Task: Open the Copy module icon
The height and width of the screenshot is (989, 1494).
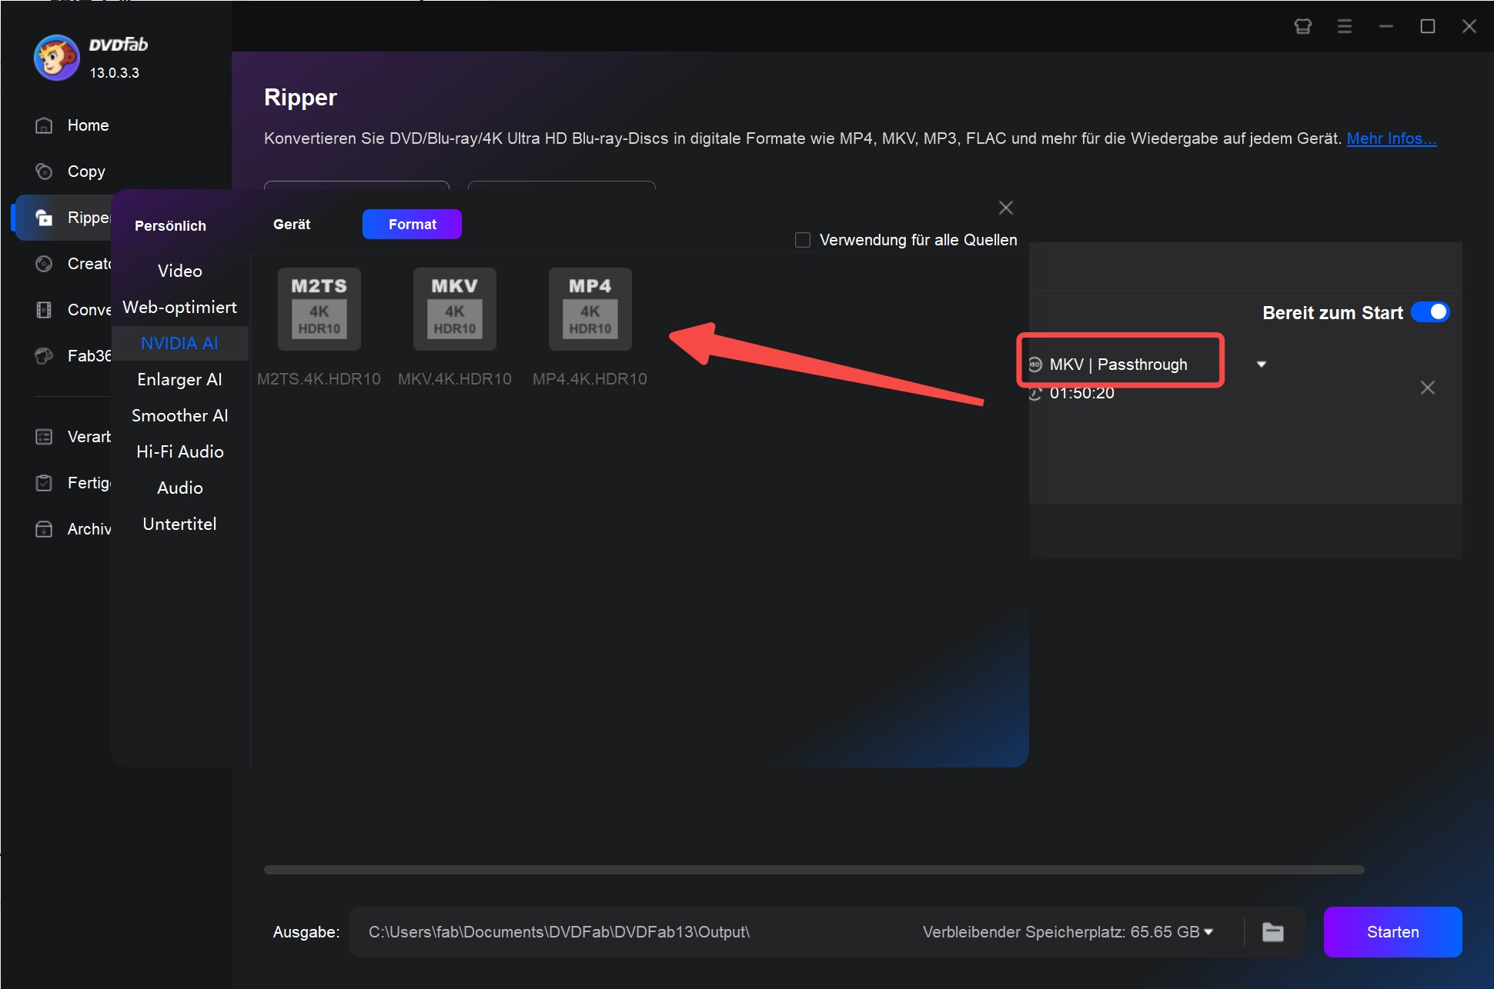Action: tap(44, 171)
